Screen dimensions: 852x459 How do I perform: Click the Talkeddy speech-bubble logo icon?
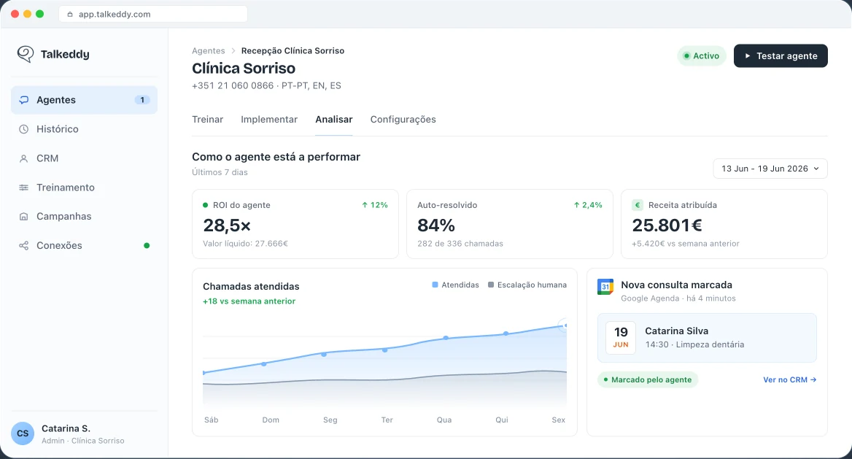[26, 54]
